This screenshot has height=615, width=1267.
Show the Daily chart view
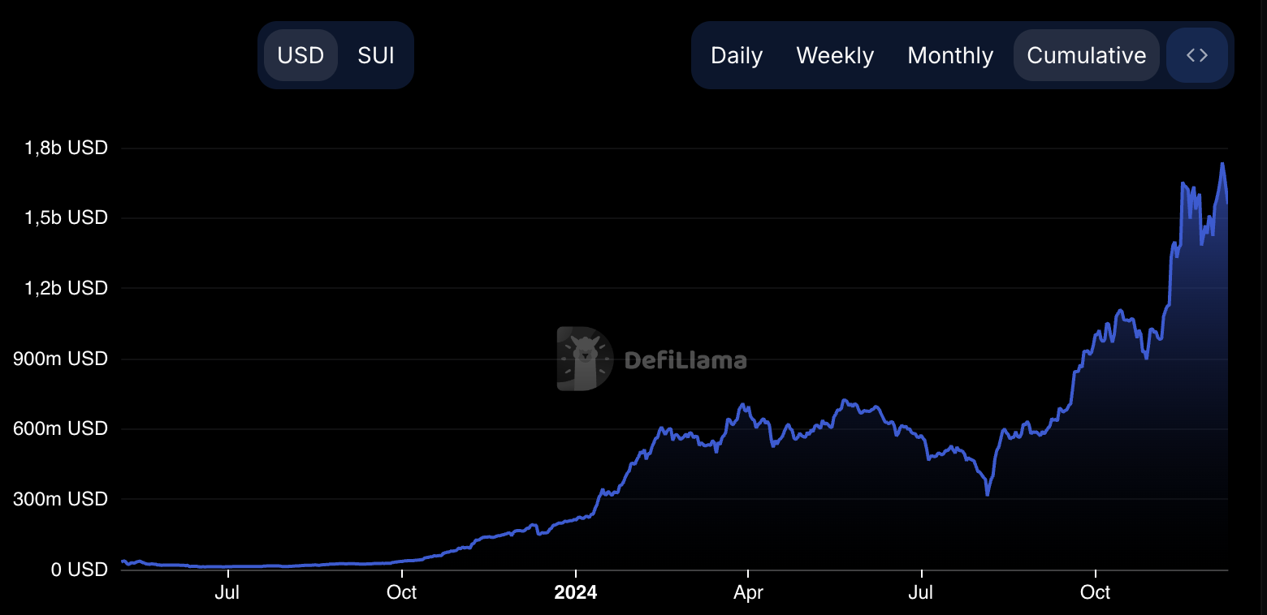pos(737,55)
